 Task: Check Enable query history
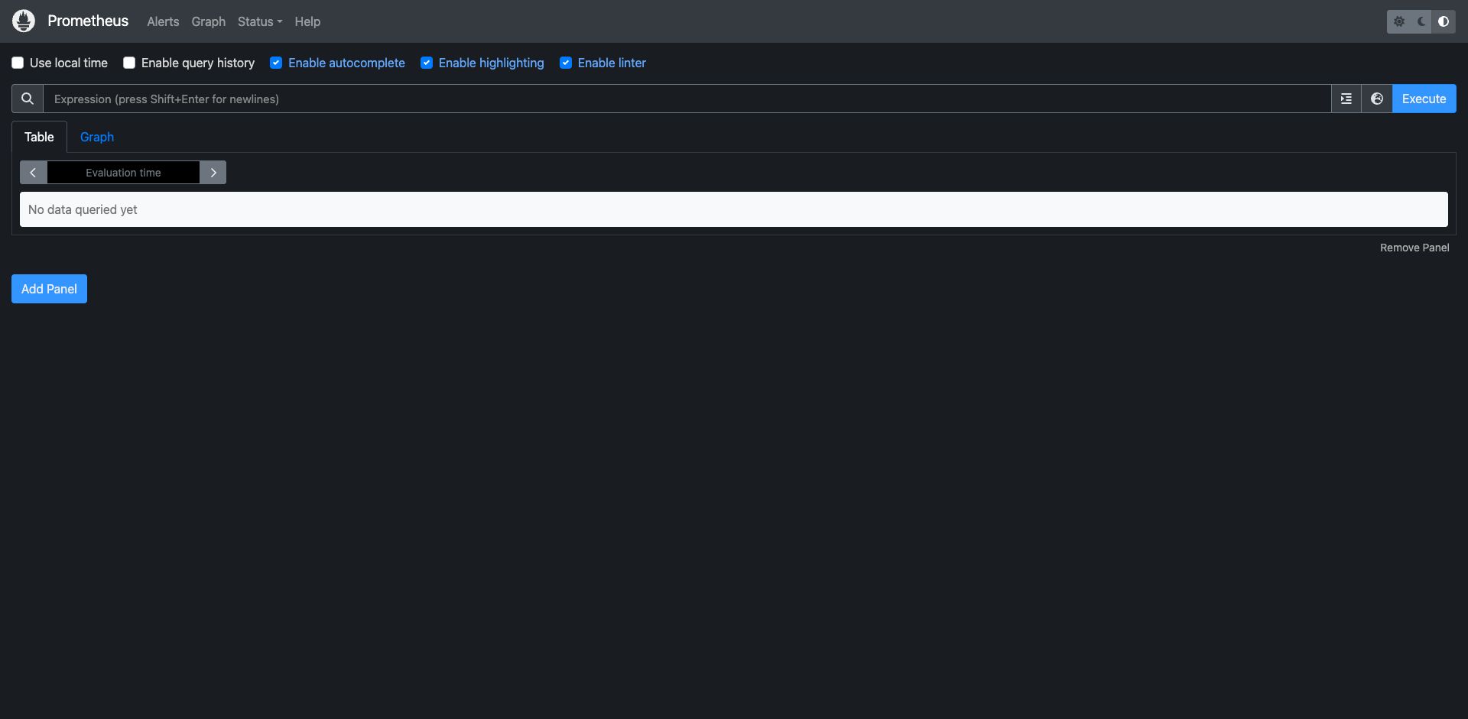click(x=129, y=63)
